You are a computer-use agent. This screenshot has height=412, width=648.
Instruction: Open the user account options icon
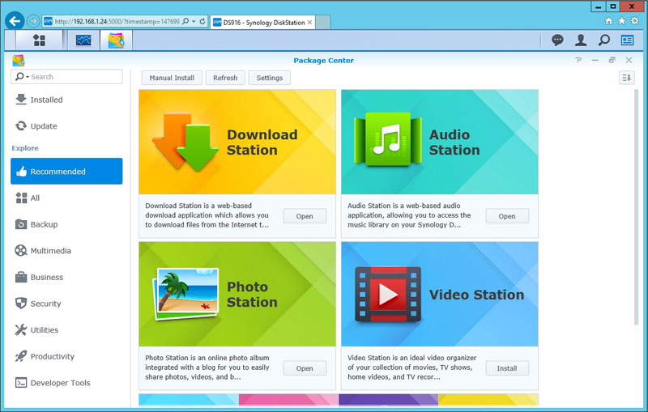pyautogui.click(x=581, y=40)
